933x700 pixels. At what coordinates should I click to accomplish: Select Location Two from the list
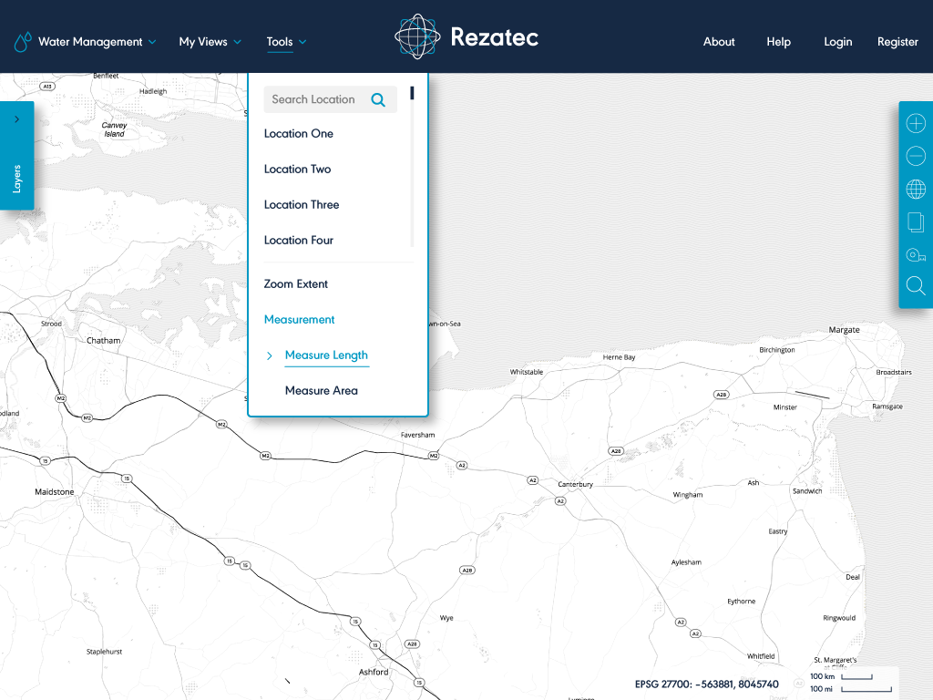[298, 169]
